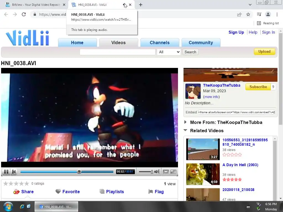The height and width of the screenshot is (212, 283).
Task: Open the browser profile avatar icon
Action: coord(268,14)
